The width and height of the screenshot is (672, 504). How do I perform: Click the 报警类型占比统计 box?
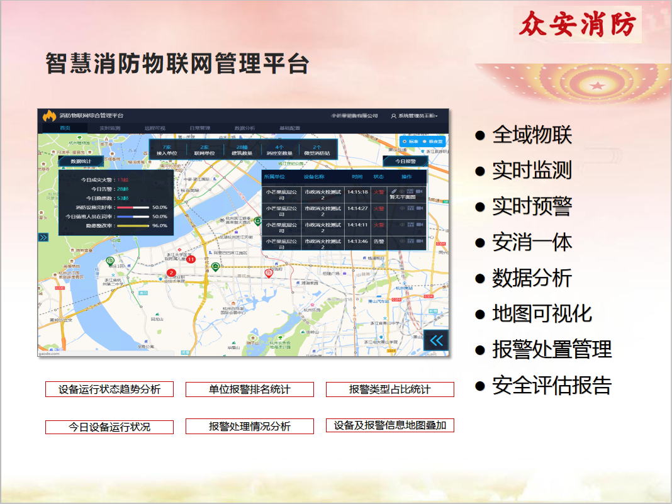coord(390,389)
